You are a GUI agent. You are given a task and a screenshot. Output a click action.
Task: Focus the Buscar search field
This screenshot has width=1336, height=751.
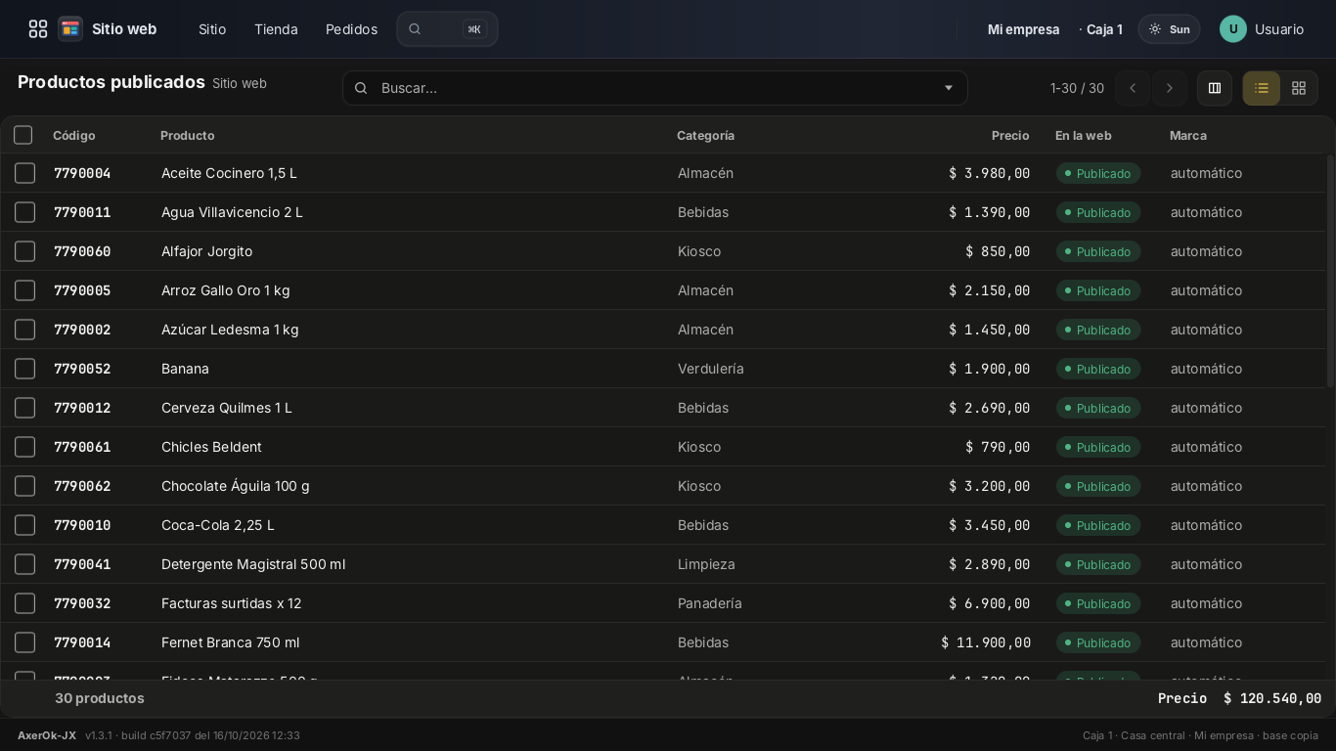pos(655,88)
